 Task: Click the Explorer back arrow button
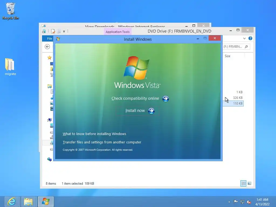tap(47, 47)
